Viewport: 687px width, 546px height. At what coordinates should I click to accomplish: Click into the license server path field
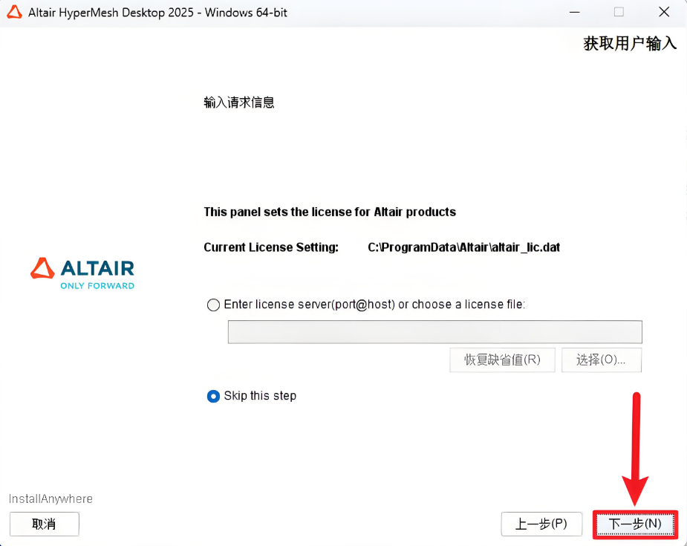point(435,332)
